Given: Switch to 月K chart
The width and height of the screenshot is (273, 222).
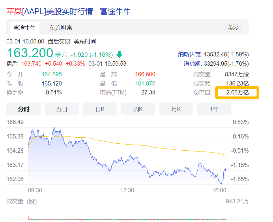Looking at the screenshot, I should (x=176, y=109).
